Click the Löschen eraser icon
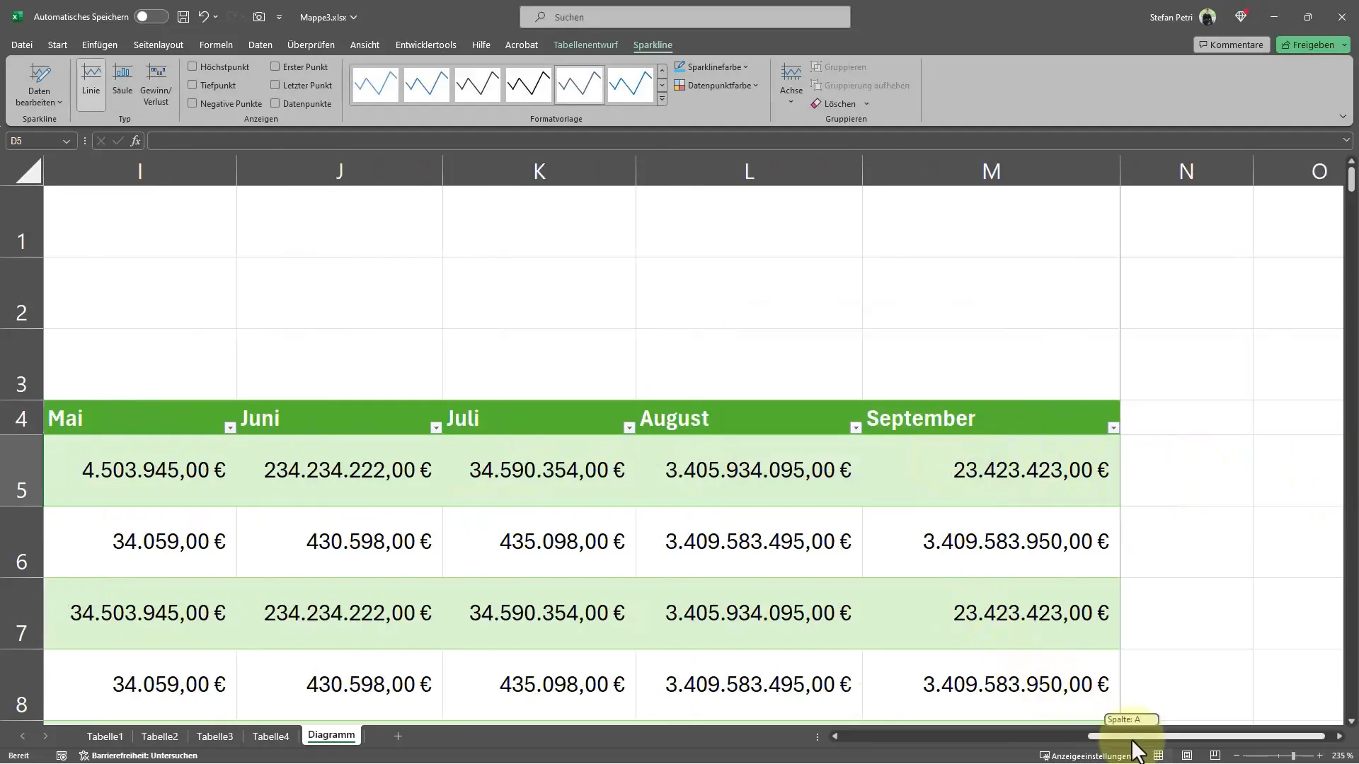 tap(816, 103)
